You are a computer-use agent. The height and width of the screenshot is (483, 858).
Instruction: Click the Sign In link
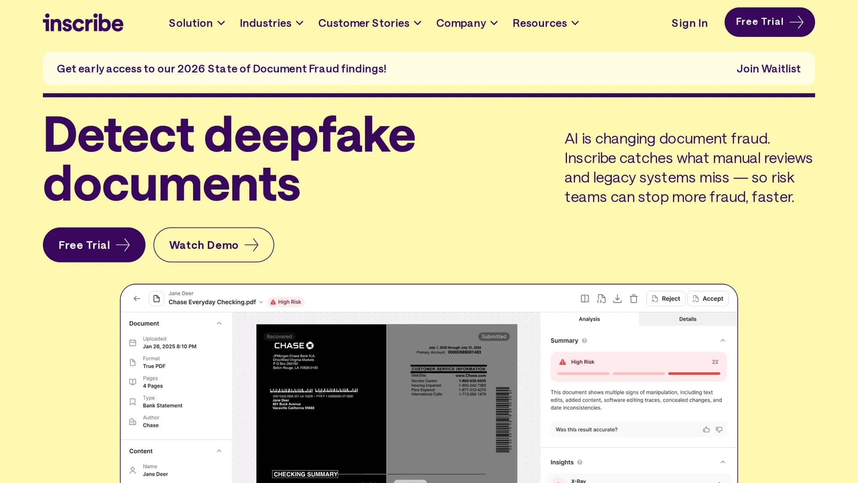[690, 23]
